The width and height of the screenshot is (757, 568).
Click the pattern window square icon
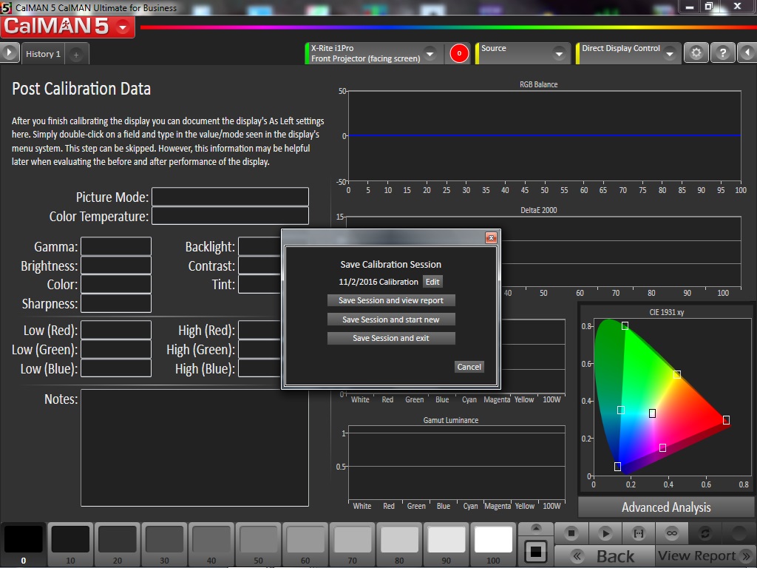click(537, 551)
